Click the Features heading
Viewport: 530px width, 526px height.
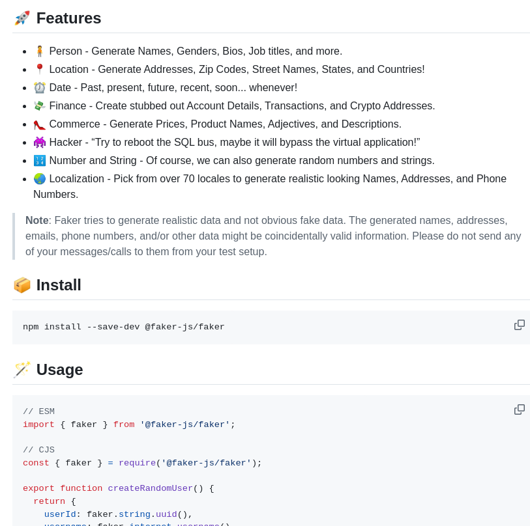click(x=68, y=18)
